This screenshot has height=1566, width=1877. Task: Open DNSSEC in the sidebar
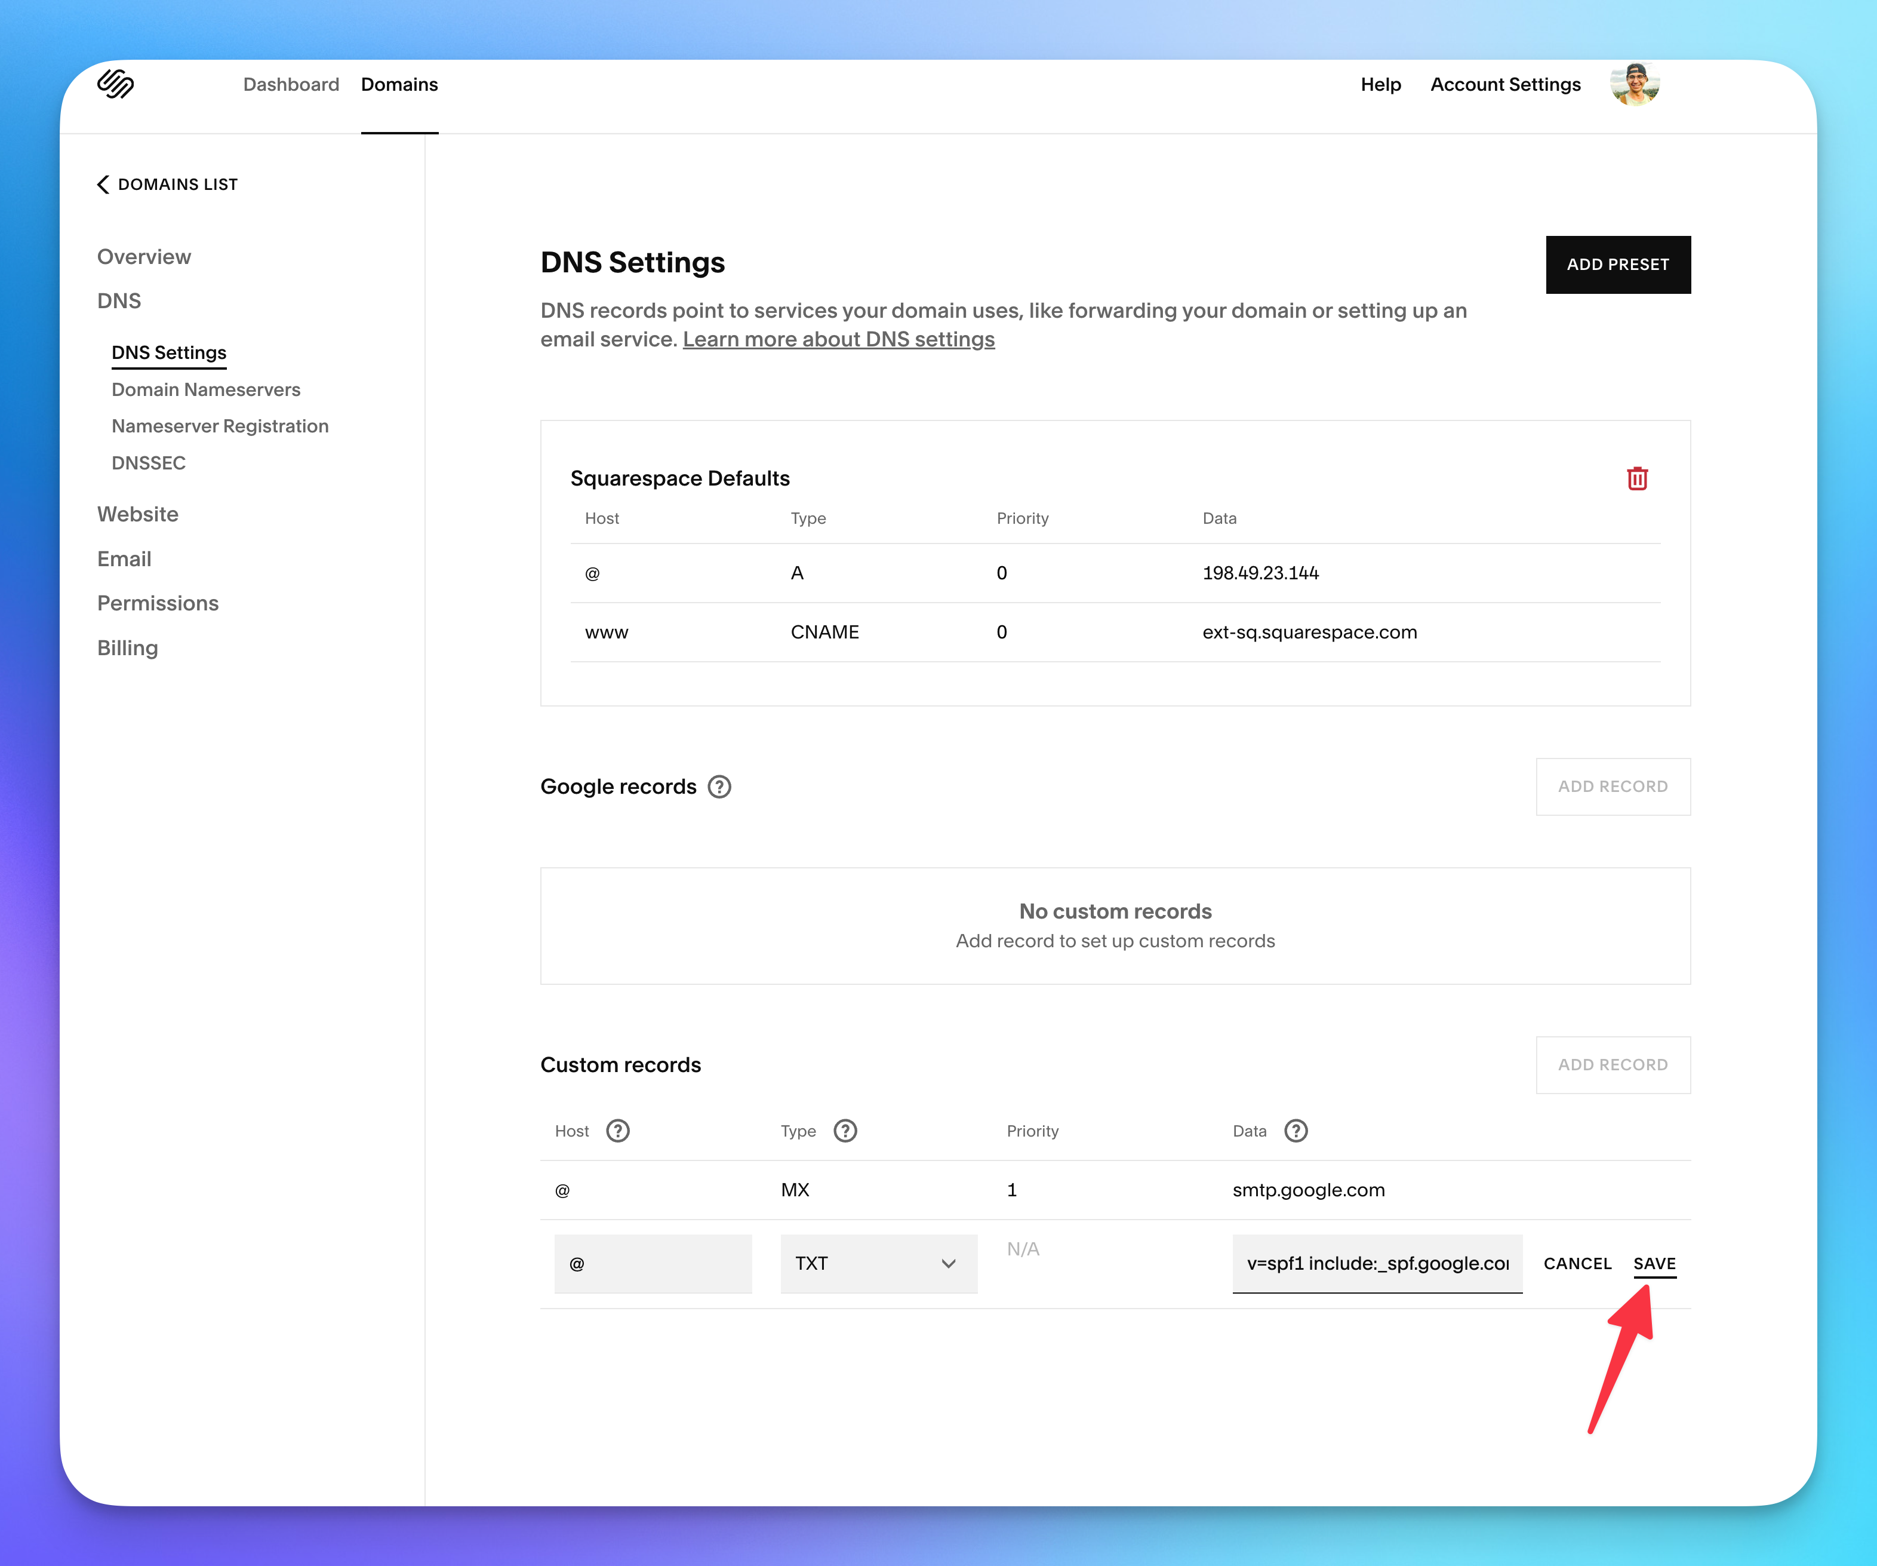149,463
